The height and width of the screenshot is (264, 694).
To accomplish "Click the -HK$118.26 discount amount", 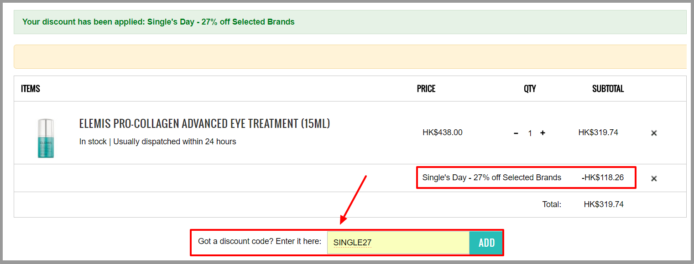I will click(x=603, y=178).
